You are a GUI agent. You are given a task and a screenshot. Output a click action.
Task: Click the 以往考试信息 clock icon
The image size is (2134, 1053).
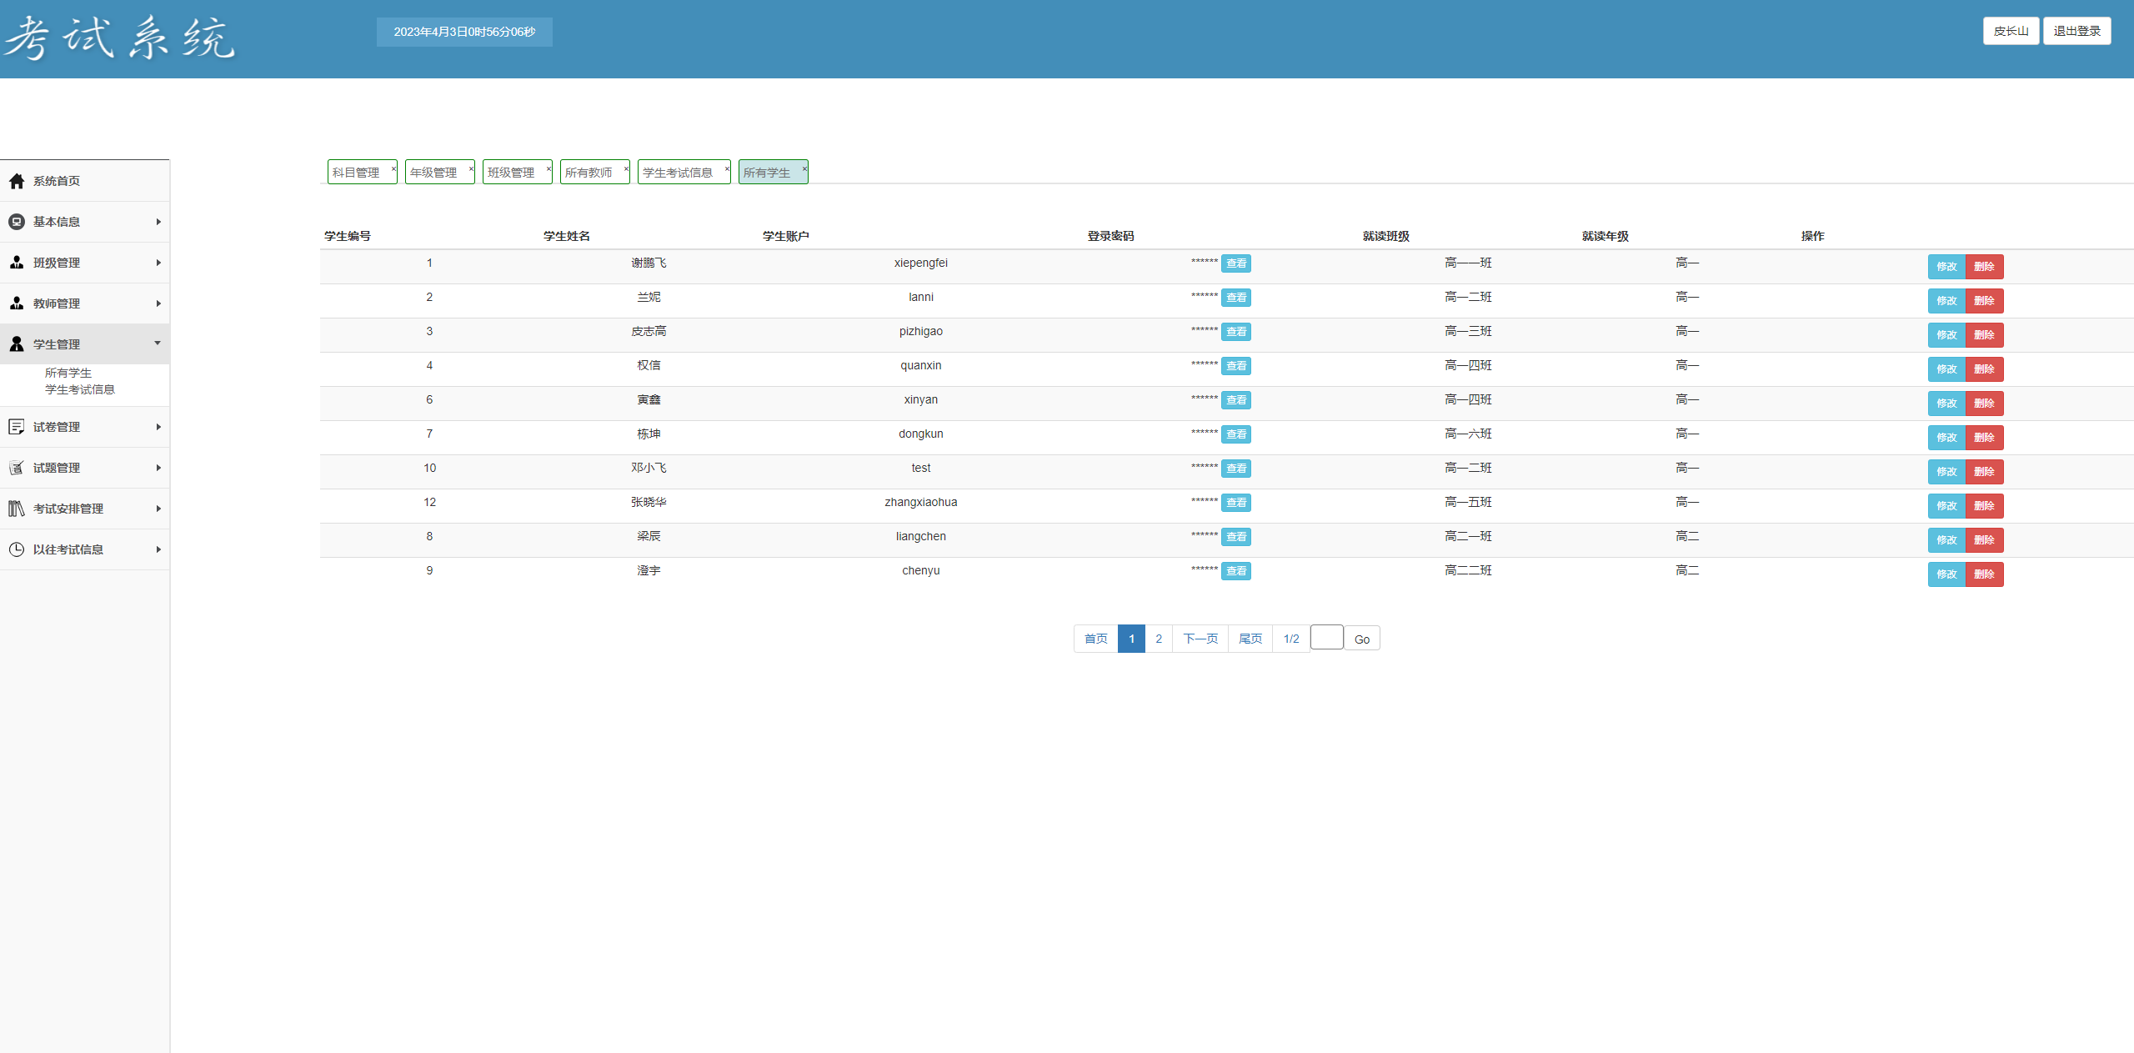17,549
